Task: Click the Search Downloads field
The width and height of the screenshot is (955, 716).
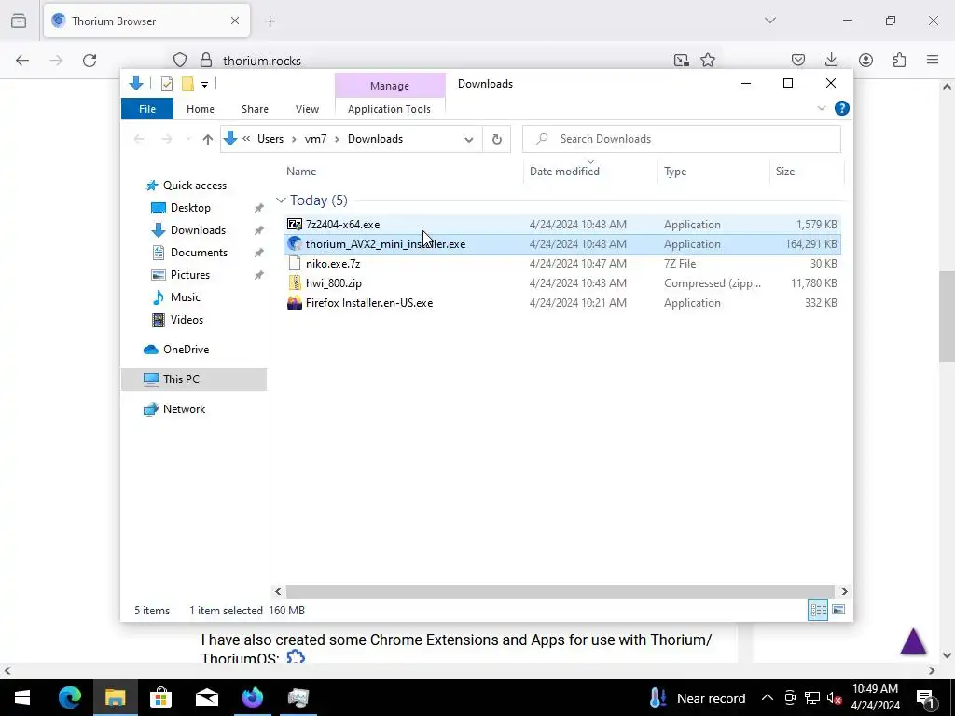Action: point(682,139)
